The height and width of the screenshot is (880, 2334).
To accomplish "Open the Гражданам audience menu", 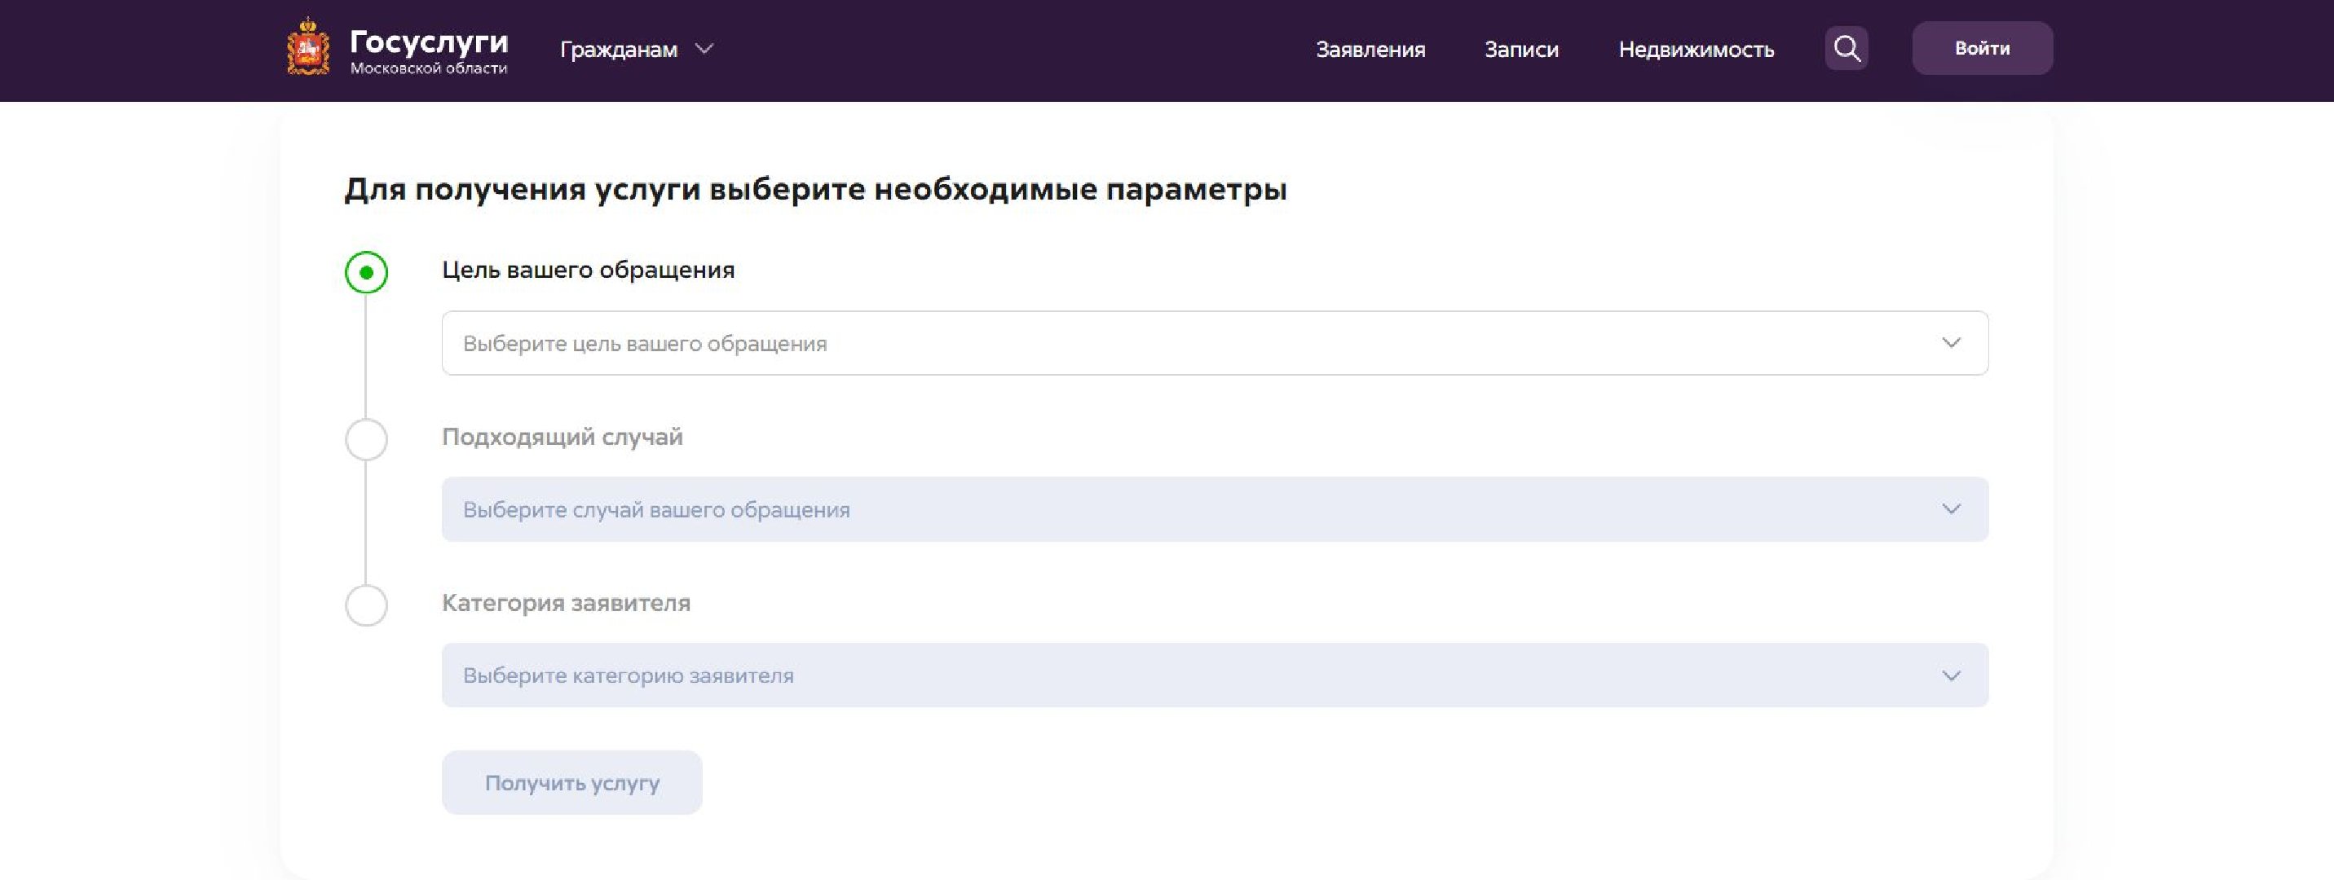I will [x=619, y=50].
